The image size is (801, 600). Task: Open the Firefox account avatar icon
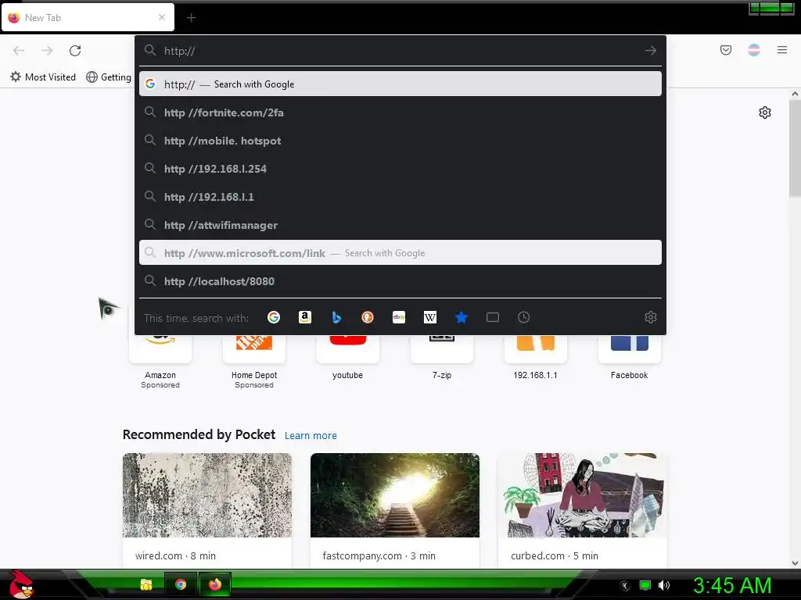753,50
